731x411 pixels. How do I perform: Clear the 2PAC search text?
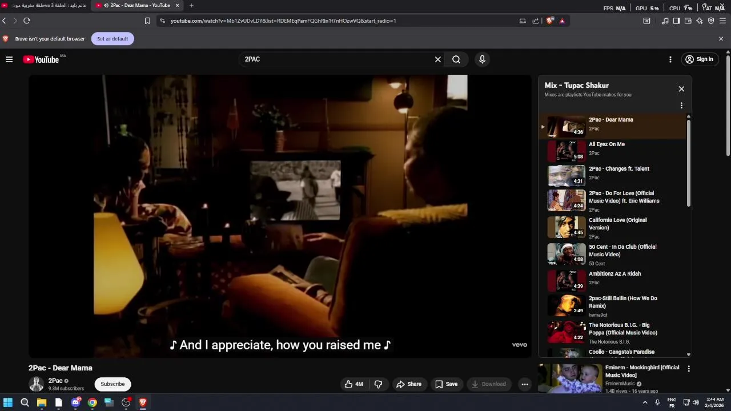(438, 59)
